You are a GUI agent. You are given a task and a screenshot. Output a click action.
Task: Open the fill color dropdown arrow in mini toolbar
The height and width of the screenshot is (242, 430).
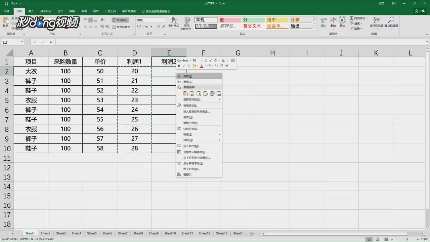(x=197, y=66)
